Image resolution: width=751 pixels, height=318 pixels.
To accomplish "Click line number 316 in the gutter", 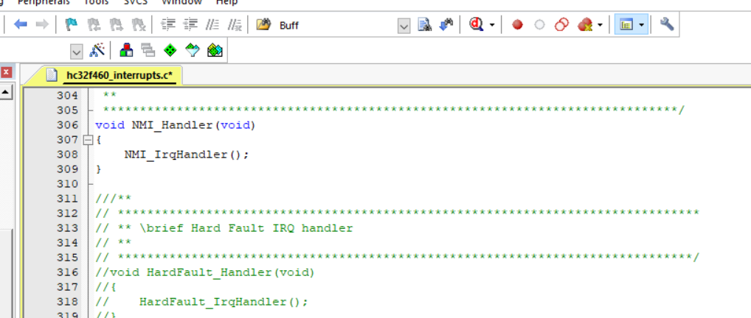I will (67, 272).
